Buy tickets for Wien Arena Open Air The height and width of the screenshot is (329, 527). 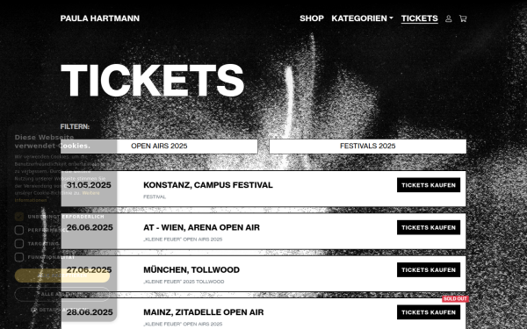[429, 227]
